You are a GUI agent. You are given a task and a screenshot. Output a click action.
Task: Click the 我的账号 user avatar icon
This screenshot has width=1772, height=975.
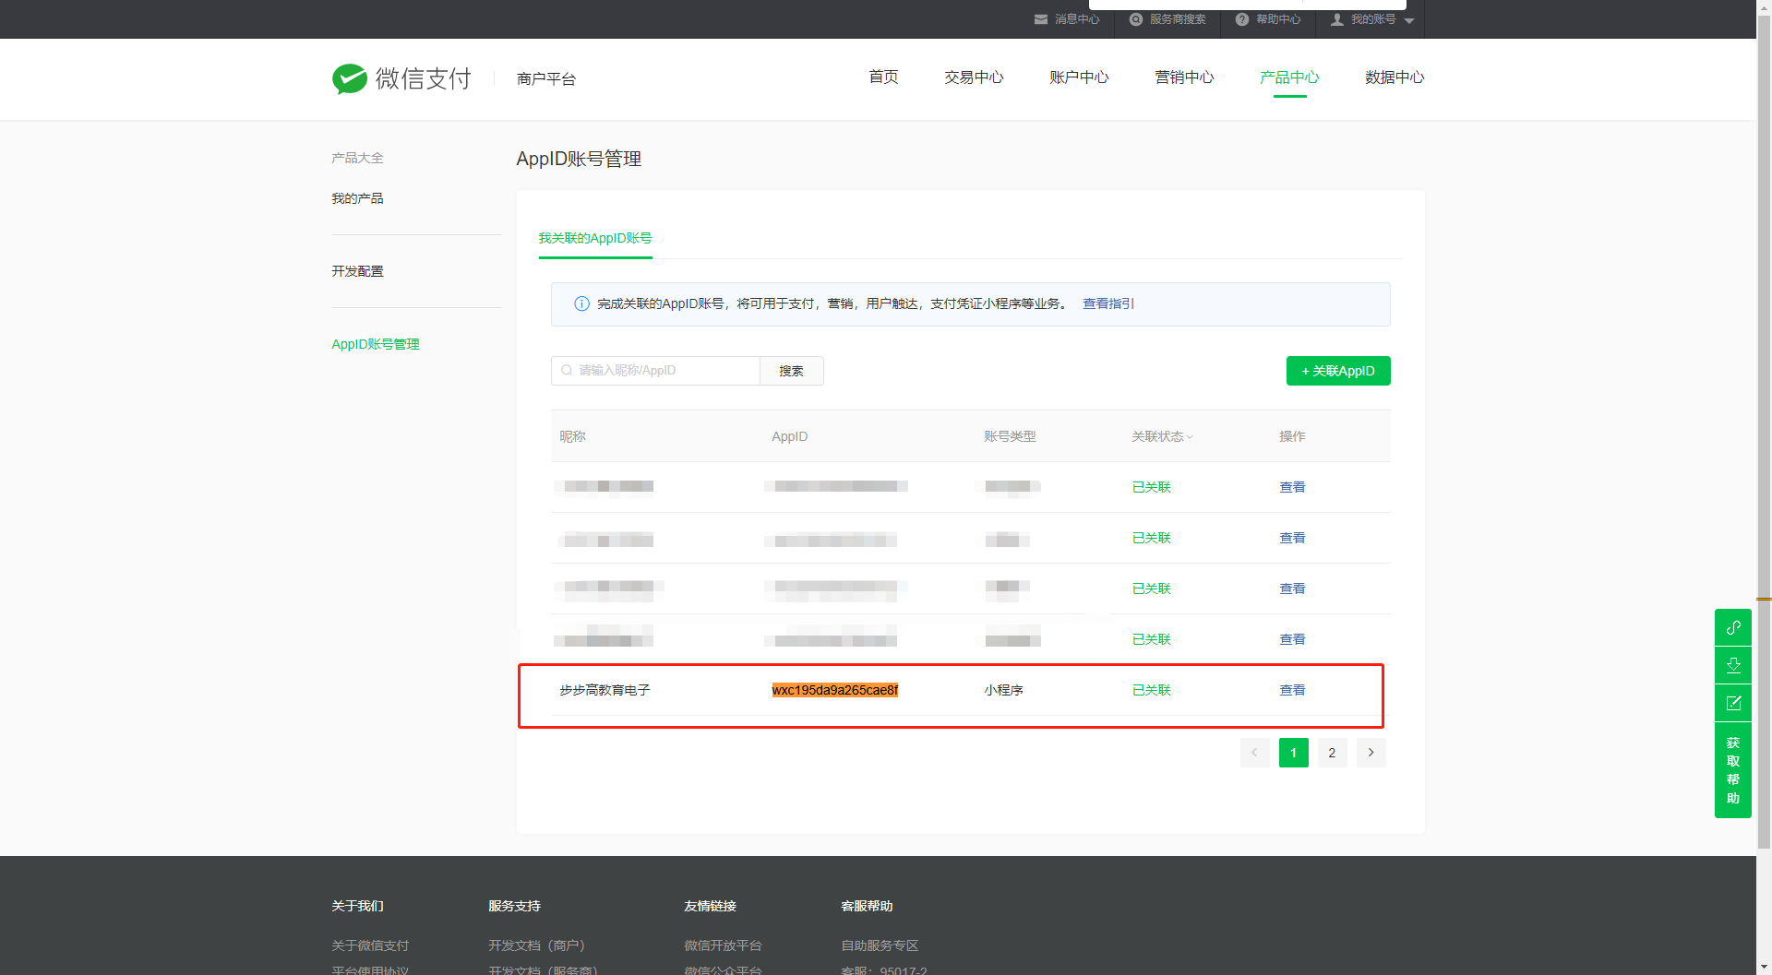pos(1337,19)
